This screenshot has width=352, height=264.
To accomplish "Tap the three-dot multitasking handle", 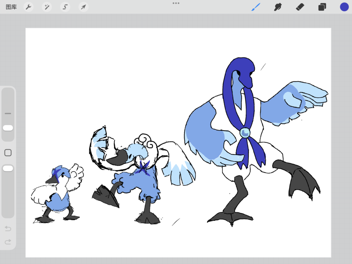I will click(x=176, y=3).
